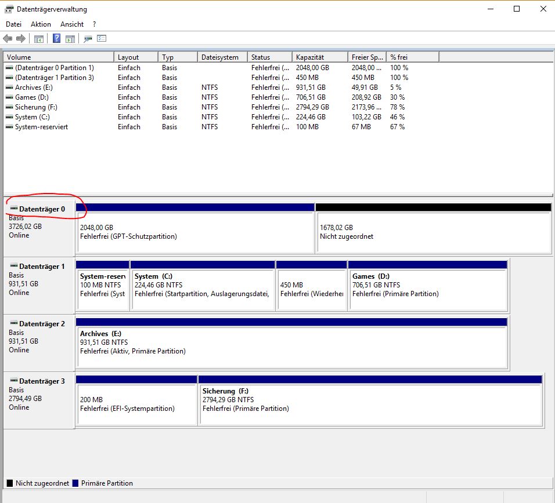Open the Aktion menu
Image resolution: width=555 pixels, height=503 pixels.
(41, 24)
